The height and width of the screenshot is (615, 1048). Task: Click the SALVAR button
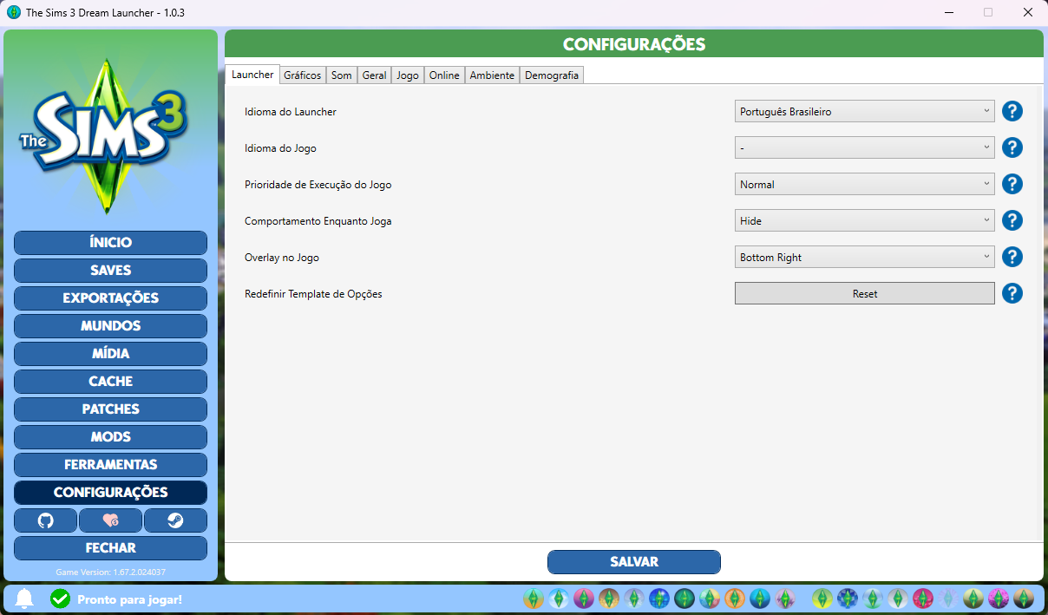click(634, 562)
